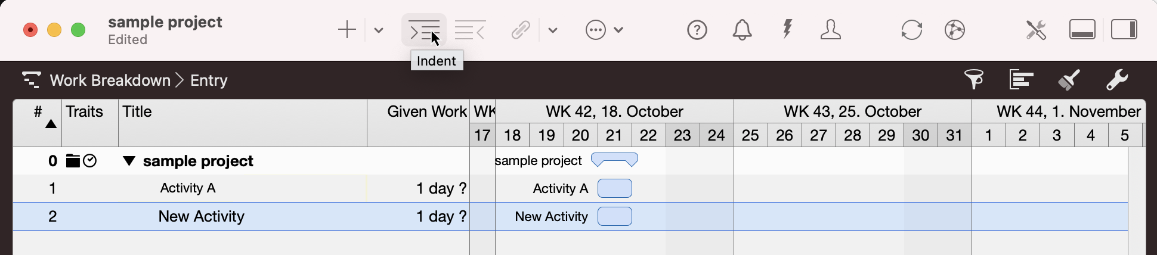Expand the dropdown next to the link icon

(553, 30)
